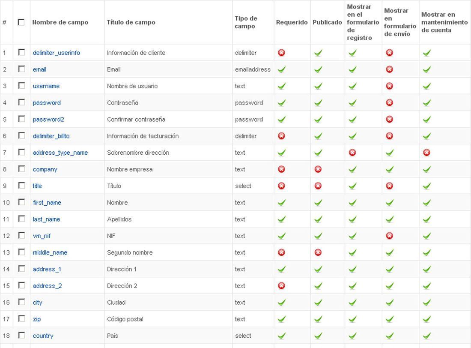Screen dimensions: 471x348
Task: Click the shipping form red icon for vm_nif
Action: (389, 236)
